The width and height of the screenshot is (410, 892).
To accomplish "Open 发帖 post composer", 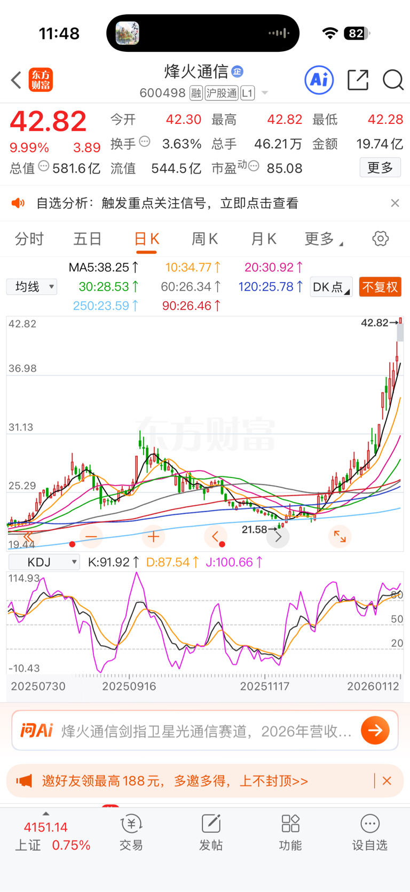I will pos(211,833).
